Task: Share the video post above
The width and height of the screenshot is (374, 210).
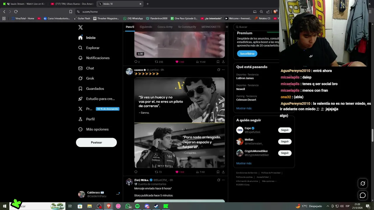Action: (x=223, y=62)
